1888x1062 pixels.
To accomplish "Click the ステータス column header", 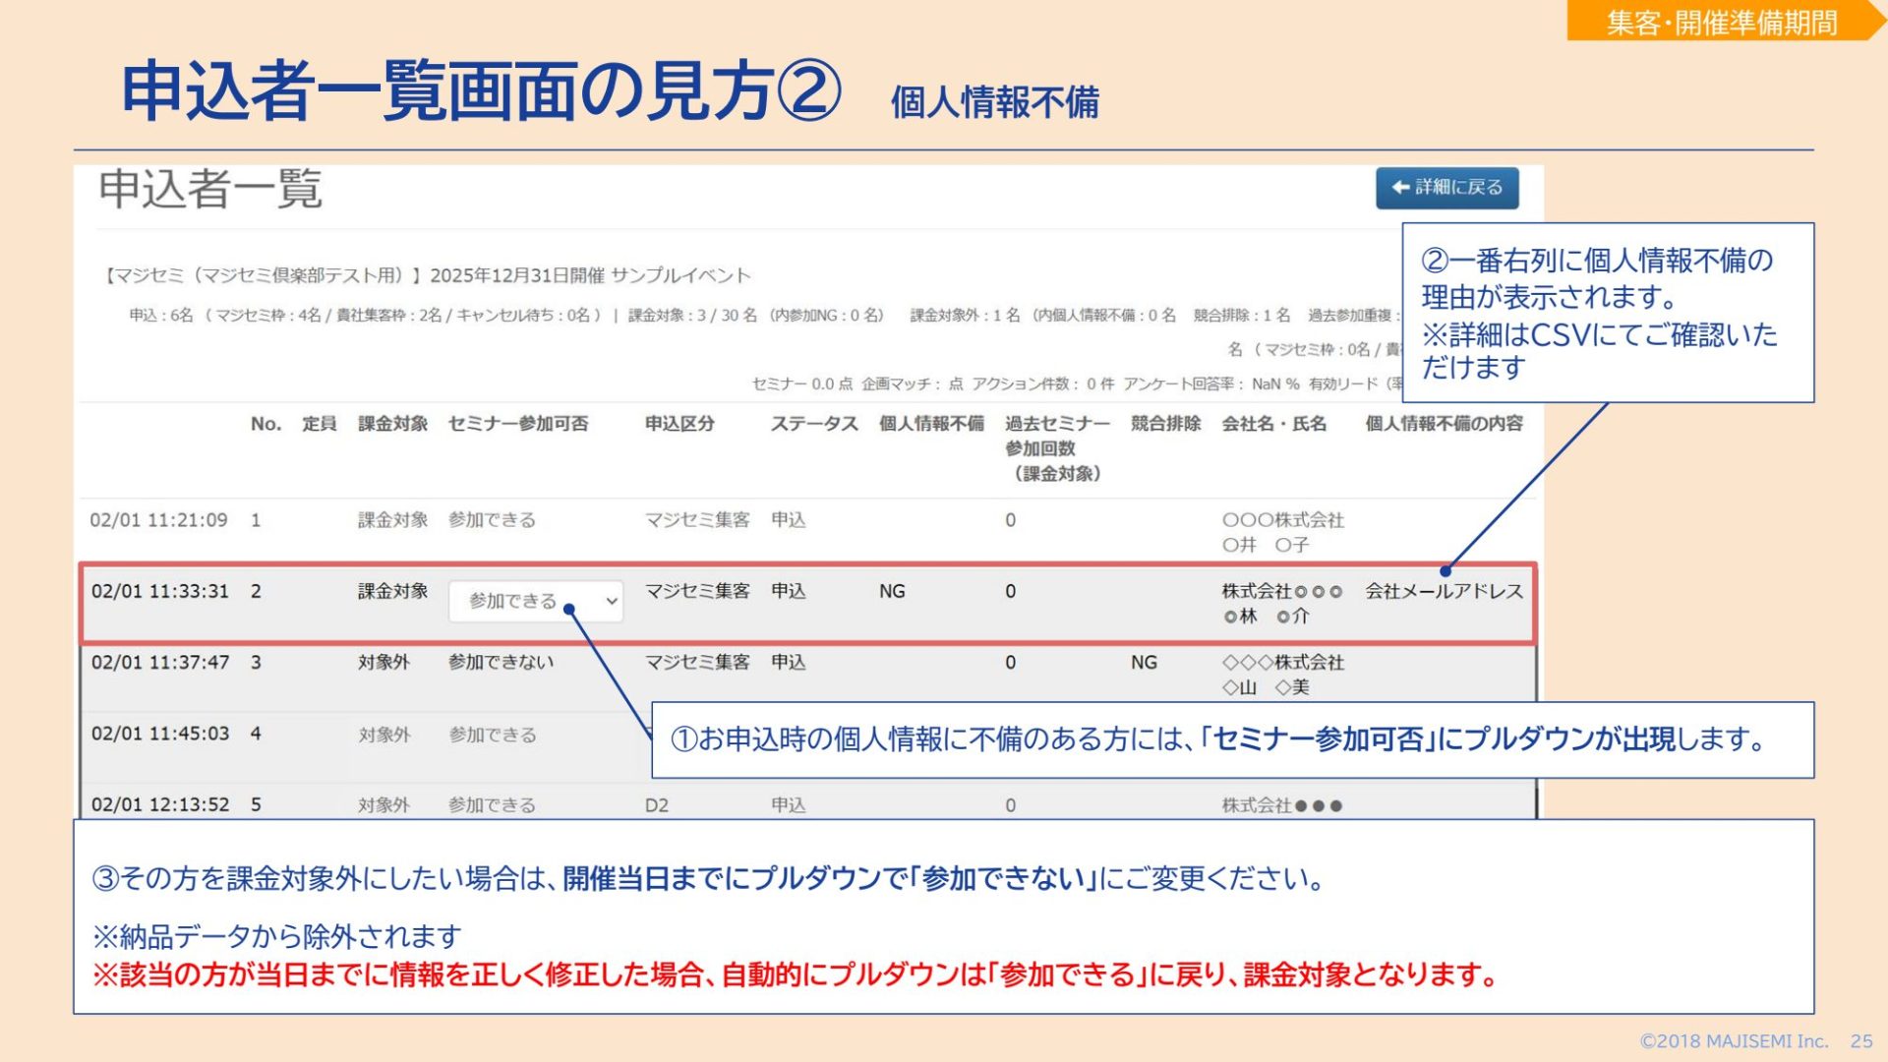I will pos(813,424).
